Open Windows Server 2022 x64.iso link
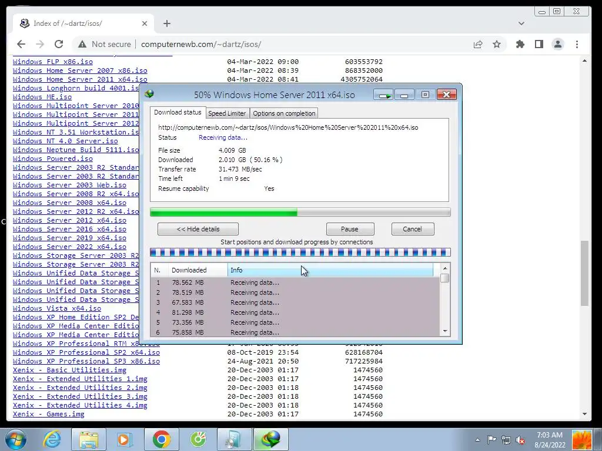 (69, 247)
